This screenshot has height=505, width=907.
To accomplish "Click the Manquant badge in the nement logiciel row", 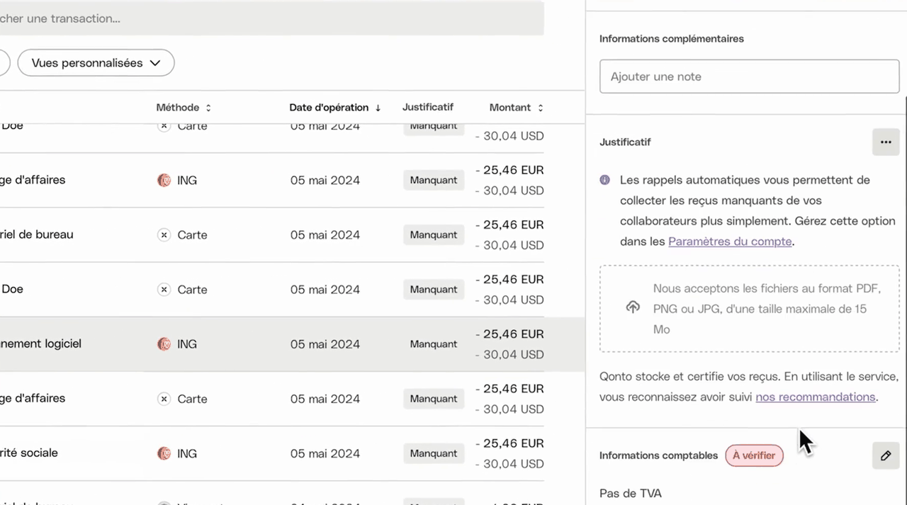I will pos(434,344).
